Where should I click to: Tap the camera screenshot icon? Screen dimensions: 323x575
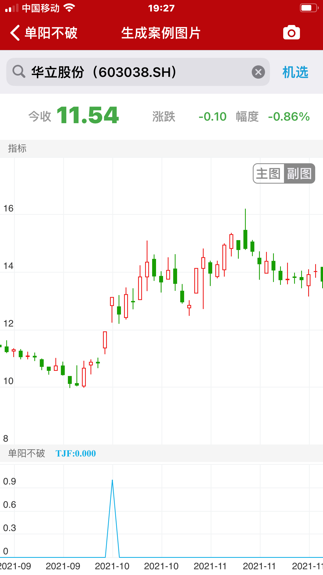pyautogui.click(x=291, y=33)
